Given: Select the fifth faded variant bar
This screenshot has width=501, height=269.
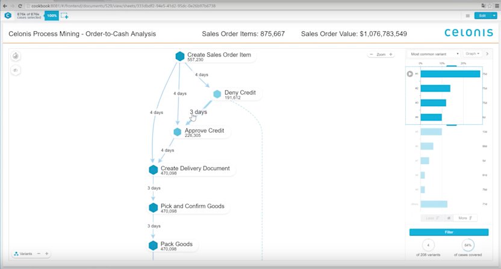Looking at the screenshot, I should [431, 131].
